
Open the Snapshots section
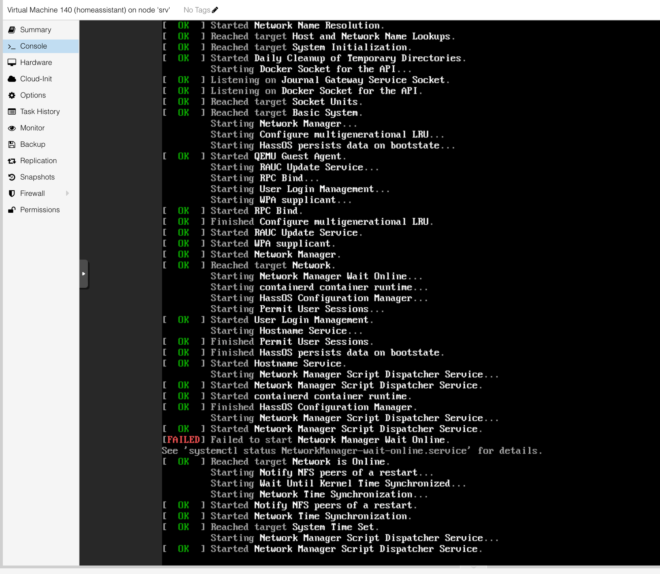point(41,177)
